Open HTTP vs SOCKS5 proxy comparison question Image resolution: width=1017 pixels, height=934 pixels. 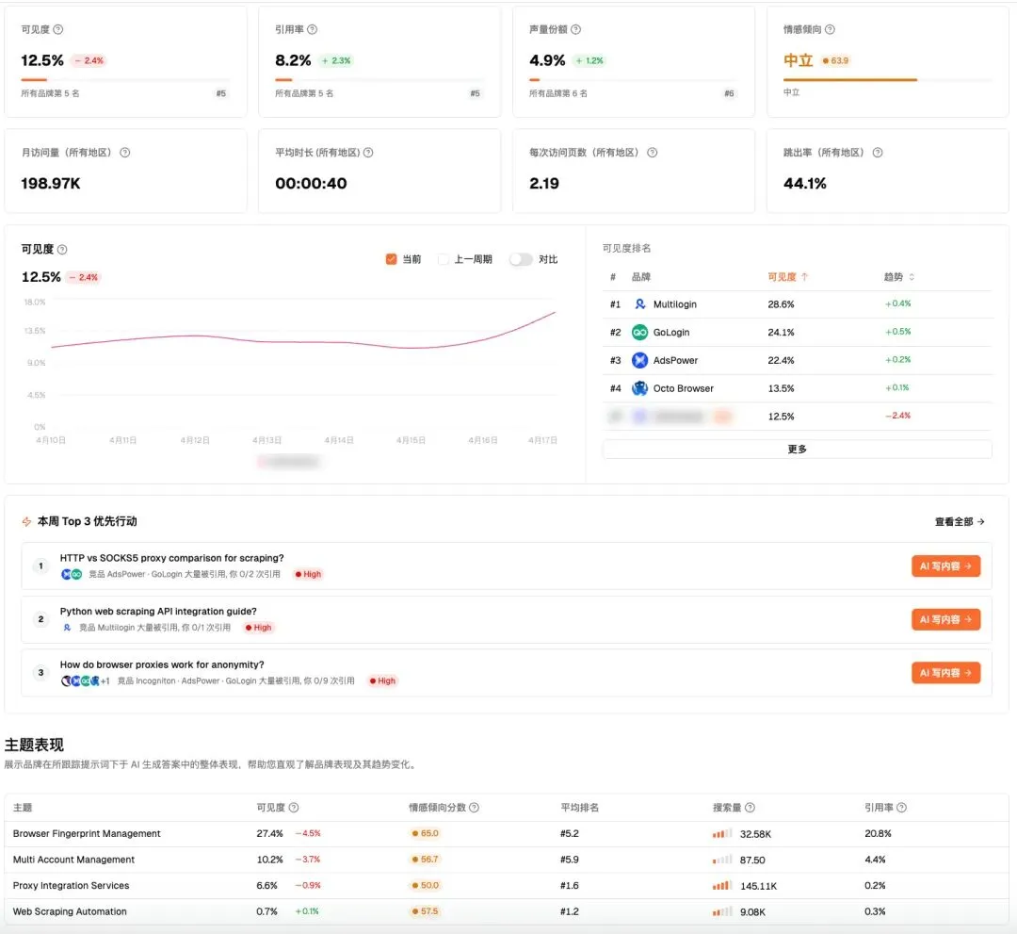pos(172,558)
